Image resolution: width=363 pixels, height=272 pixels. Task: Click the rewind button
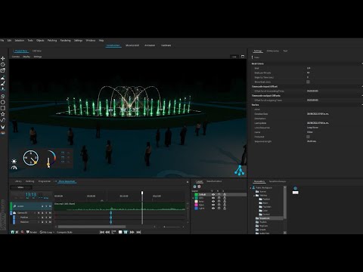click(107, 232)
